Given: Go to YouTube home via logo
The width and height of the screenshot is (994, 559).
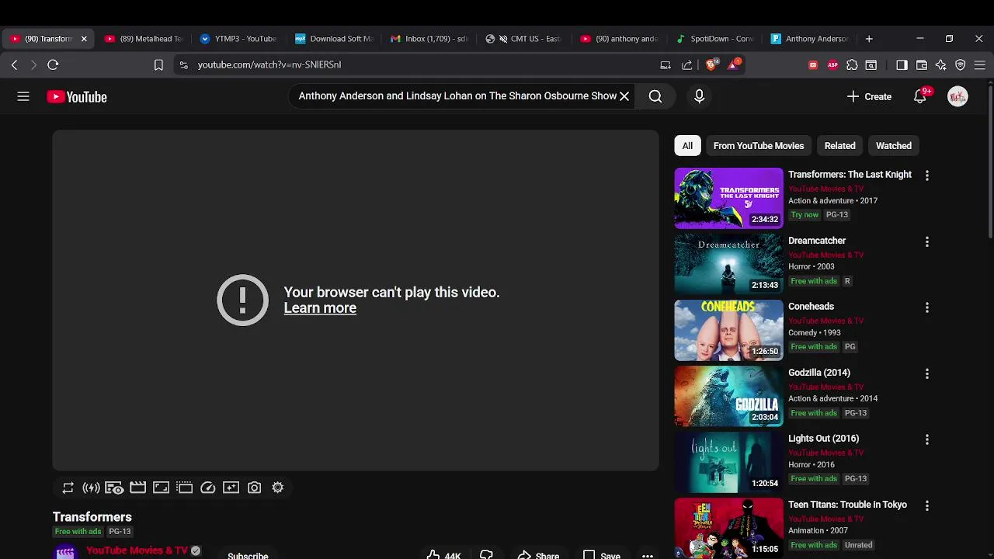Looking at the screenshot, I should 77,97.
